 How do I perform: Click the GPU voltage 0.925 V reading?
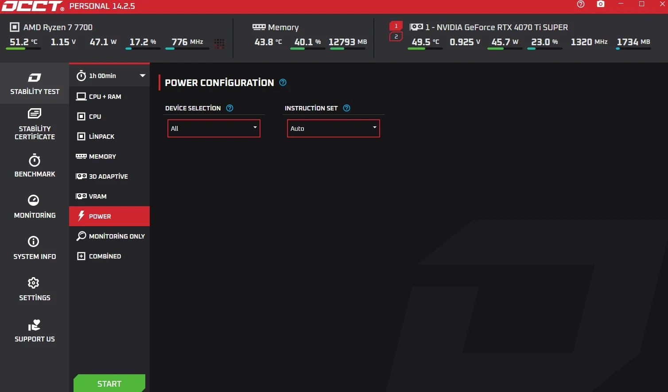(465, 42)
